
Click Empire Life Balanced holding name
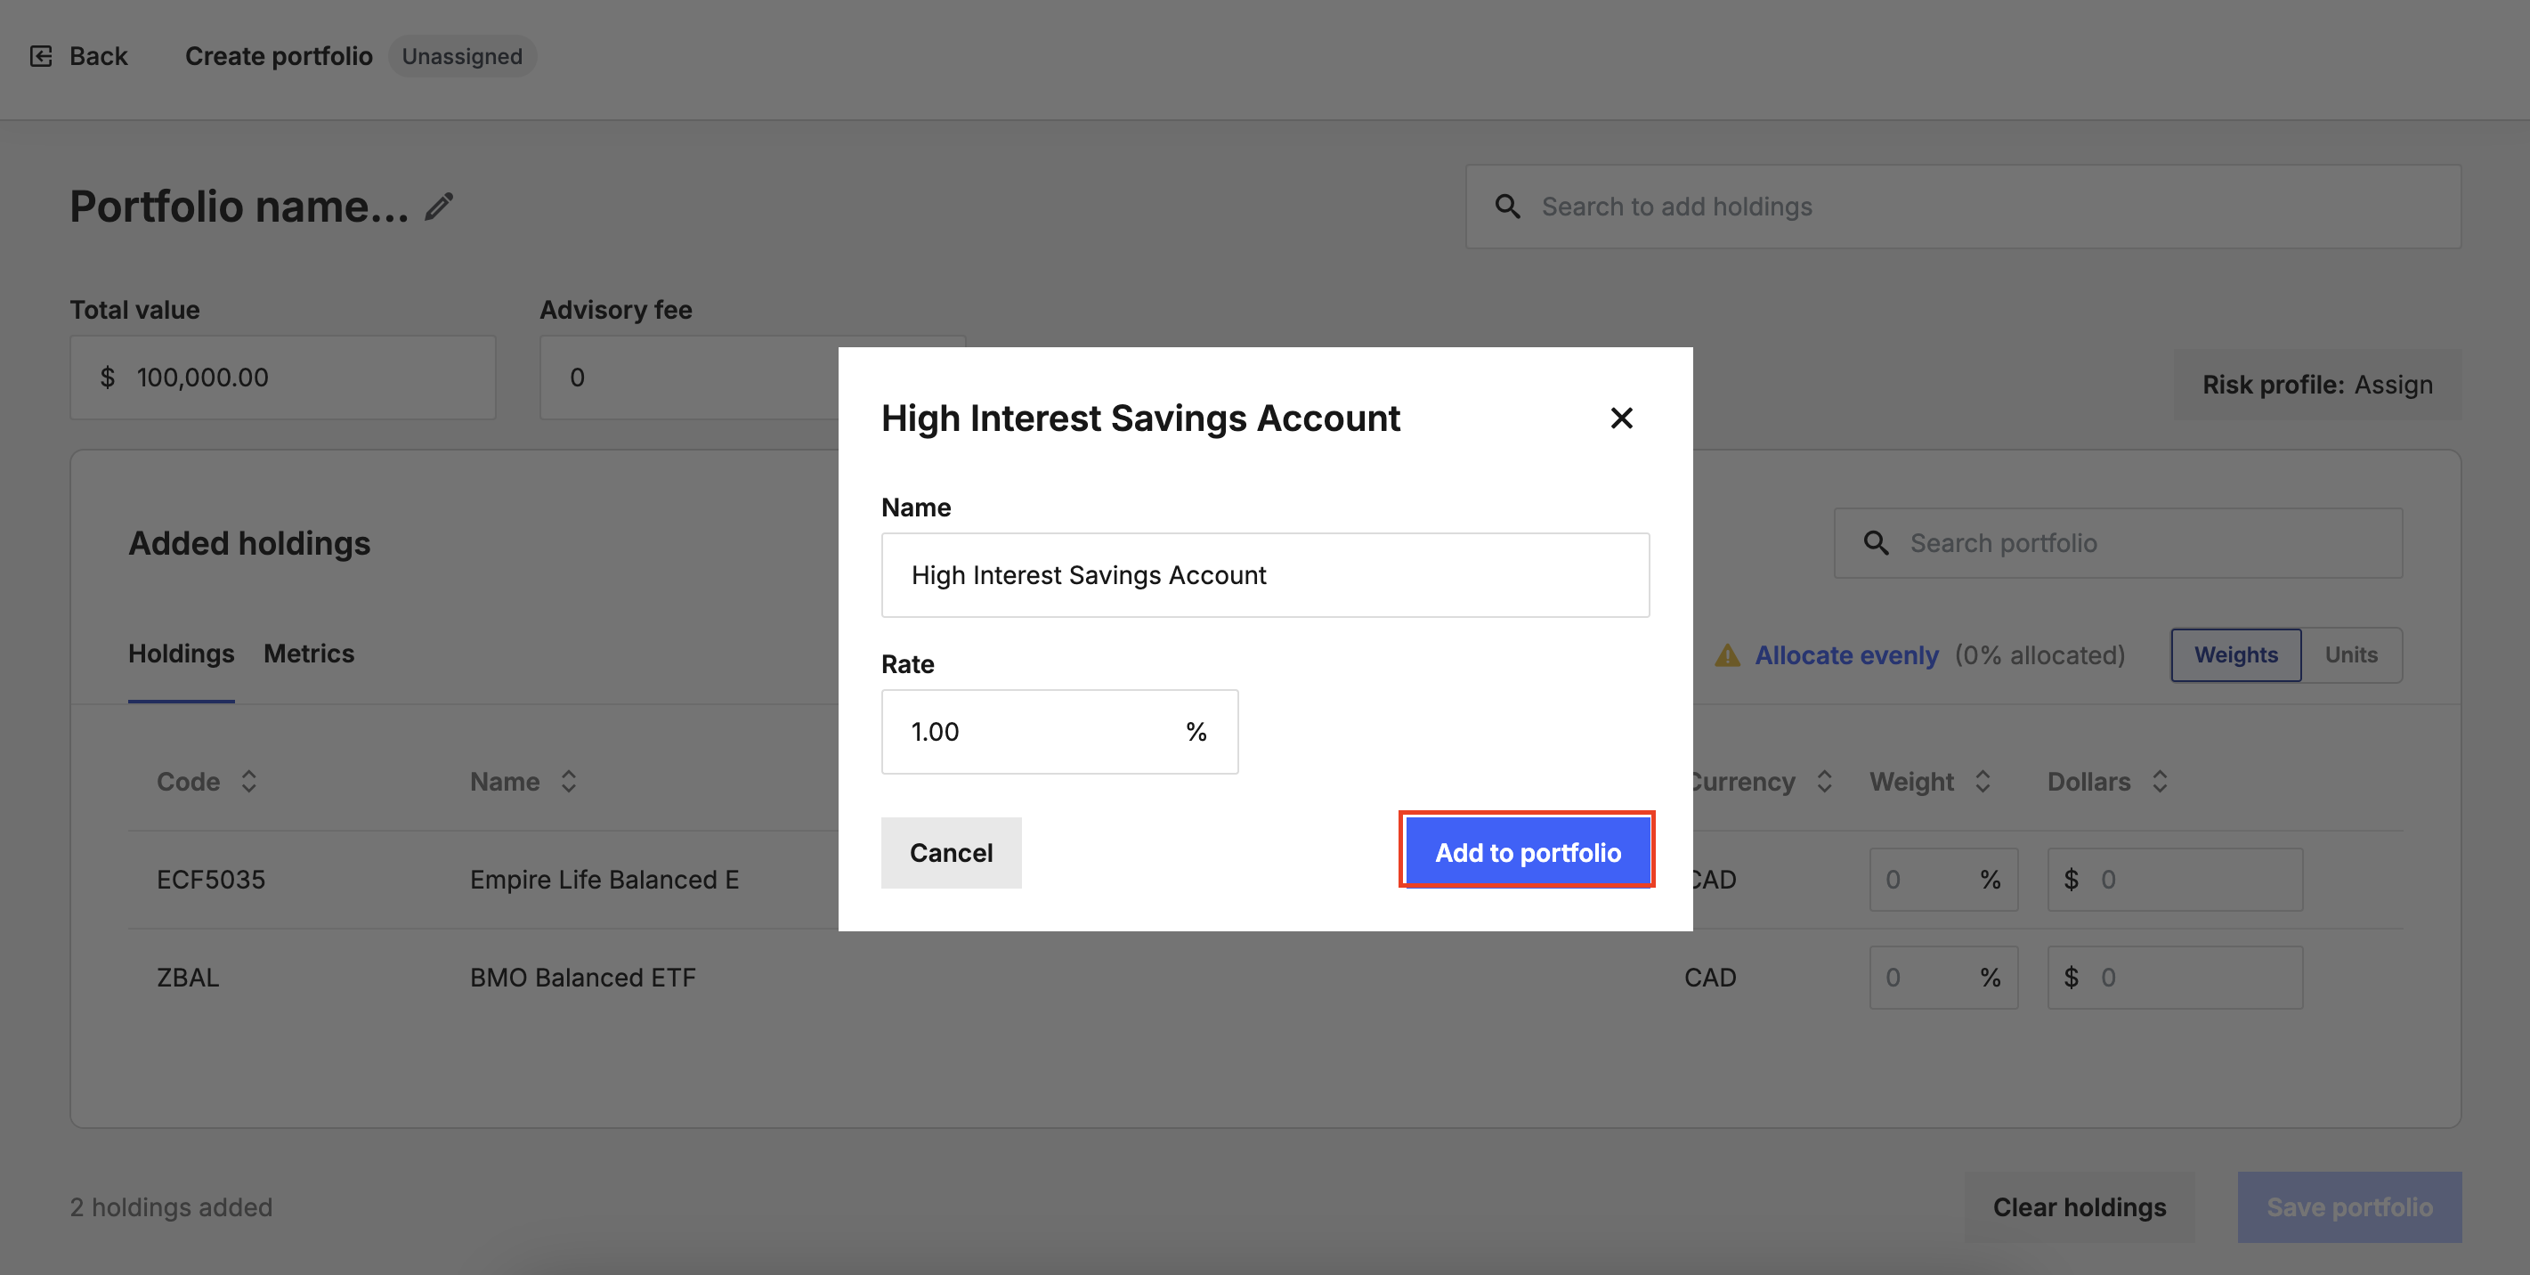click(605, 880)
